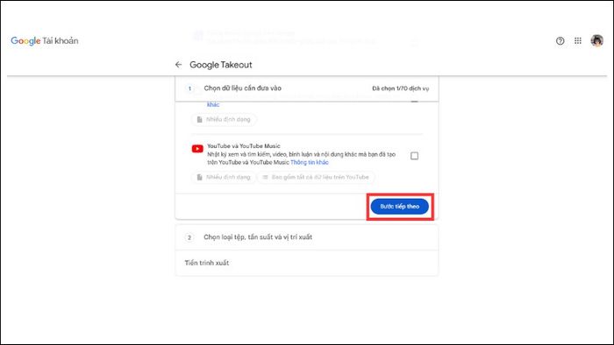The image size is (614, 345).
Task: Open the Google apps grid
Action: [578, 40]
